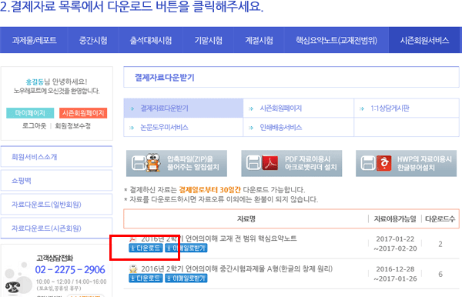
Task: Click the 홍길동 username text
Action: [x=35, y=82]
